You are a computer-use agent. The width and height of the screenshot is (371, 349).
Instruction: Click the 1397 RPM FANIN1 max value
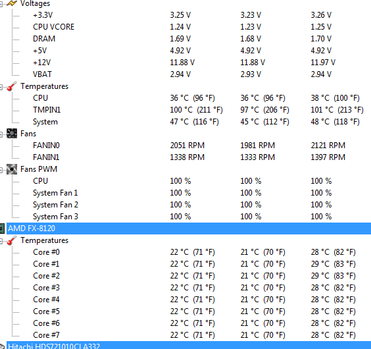click(328, 157)
